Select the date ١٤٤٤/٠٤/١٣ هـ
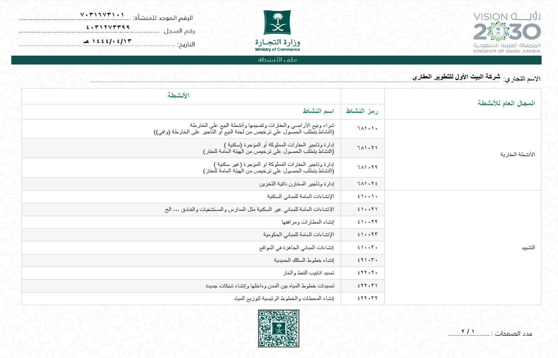 [108, 41]
